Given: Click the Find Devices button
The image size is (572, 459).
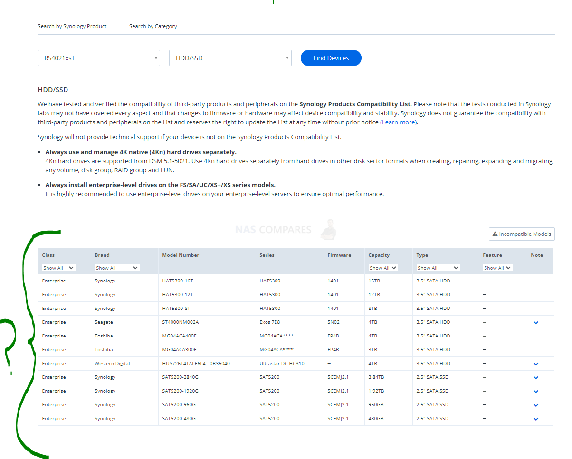Looking at the screenshot, I should point(331,58).
